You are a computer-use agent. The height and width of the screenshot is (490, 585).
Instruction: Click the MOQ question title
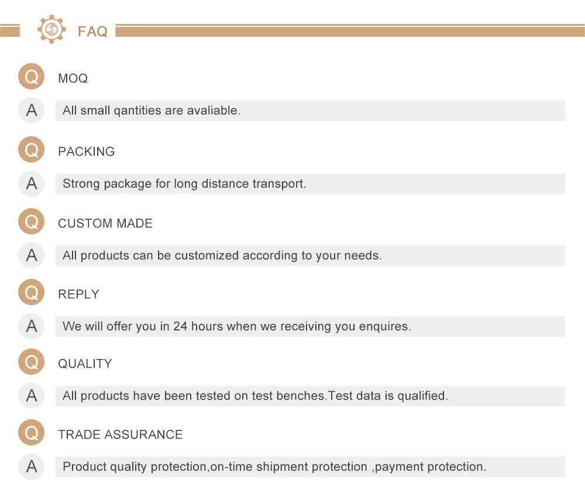click(x=73, y=78)
